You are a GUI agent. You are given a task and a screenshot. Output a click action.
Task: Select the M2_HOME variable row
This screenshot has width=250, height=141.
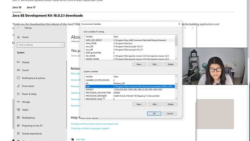tap(130, 56)
